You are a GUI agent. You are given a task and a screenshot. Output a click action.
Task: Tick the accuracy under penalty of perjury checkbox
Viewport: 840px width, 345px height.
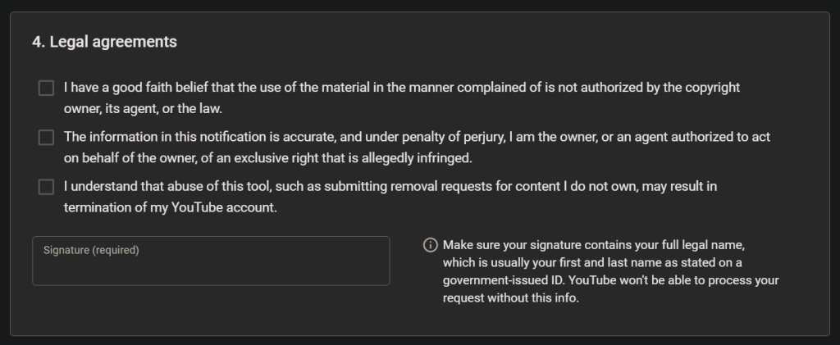point(46,138)
